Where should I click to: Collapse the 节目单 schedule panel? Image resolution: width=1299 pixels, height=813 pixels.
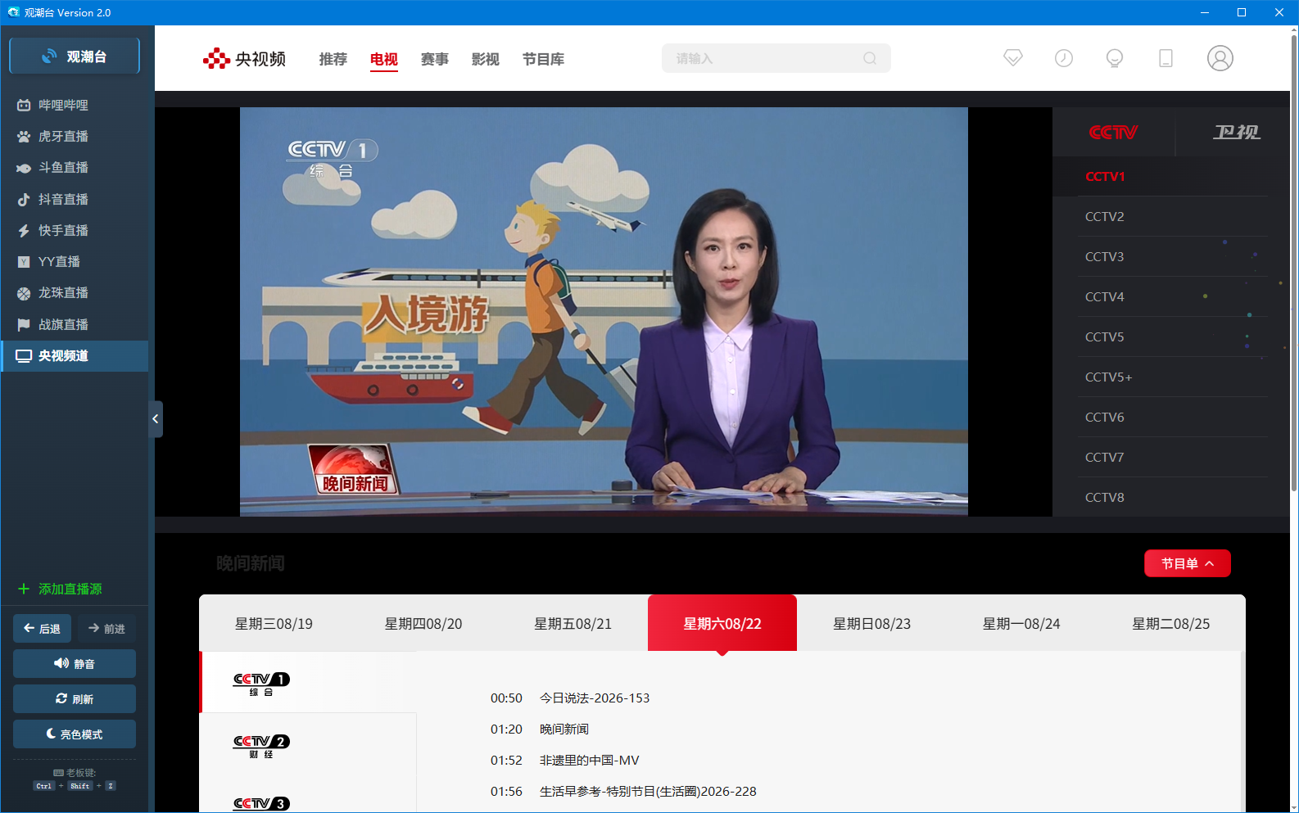1188,563
